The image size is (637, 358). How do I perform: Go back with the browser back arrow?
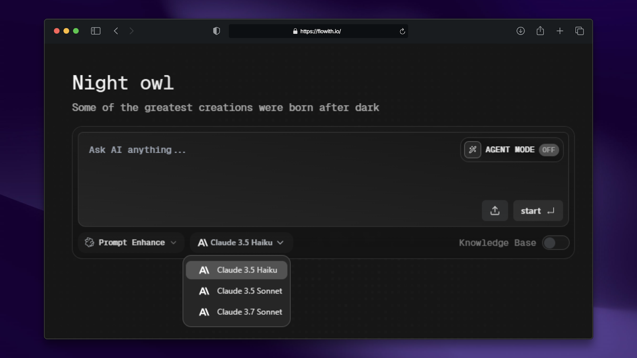(x=116, y=31)
